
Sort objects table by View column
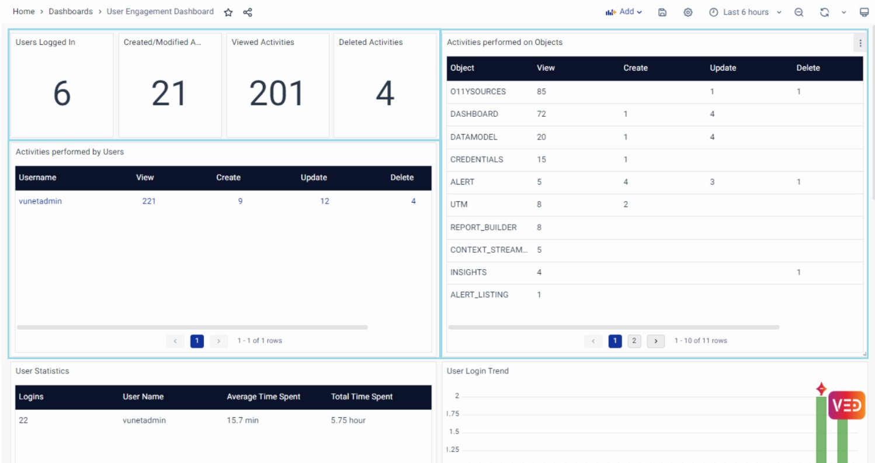tap(546, 68)
